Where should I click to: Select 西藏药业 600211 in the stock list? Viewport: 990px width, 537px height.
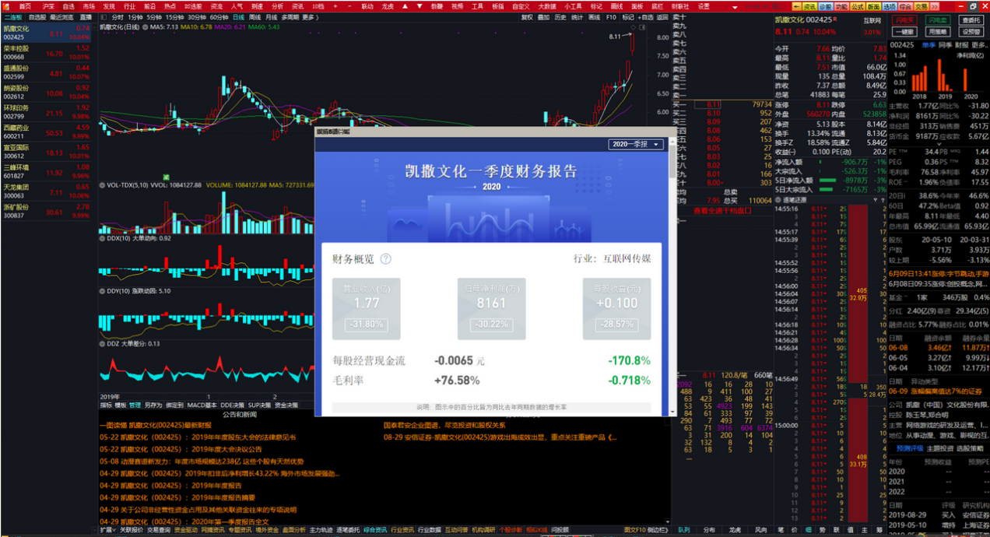point(47,132)
